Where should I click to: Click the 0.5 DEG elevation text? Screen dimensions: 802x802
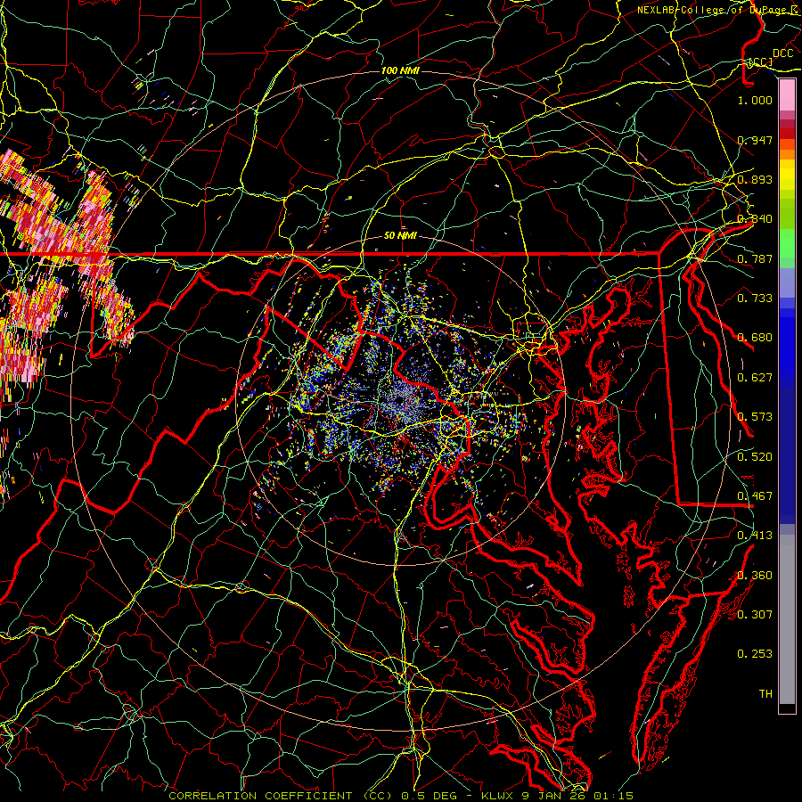pos(431,796)
